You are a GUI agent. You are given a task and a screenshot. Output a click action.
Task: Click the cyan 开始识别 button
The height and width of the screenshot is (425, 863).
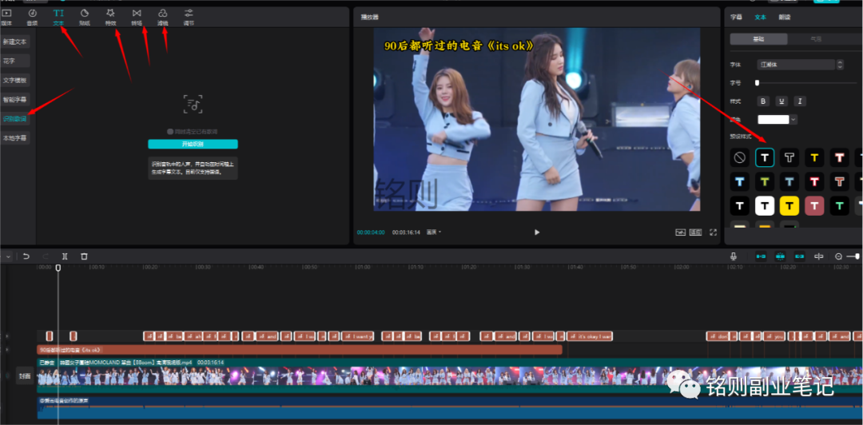193,144
